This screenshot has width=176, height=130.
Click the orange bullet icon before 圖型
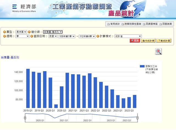point(4,32)
